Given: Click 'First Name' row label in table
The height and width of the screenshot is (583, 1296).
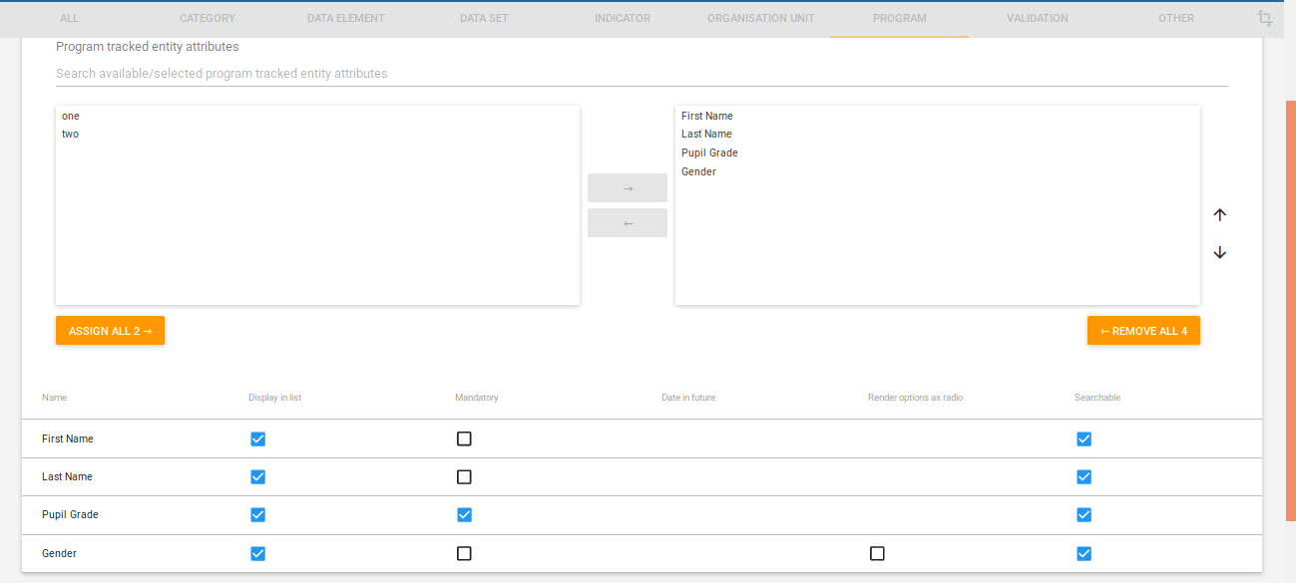Looking at the screenshot, I should (68, 438).
